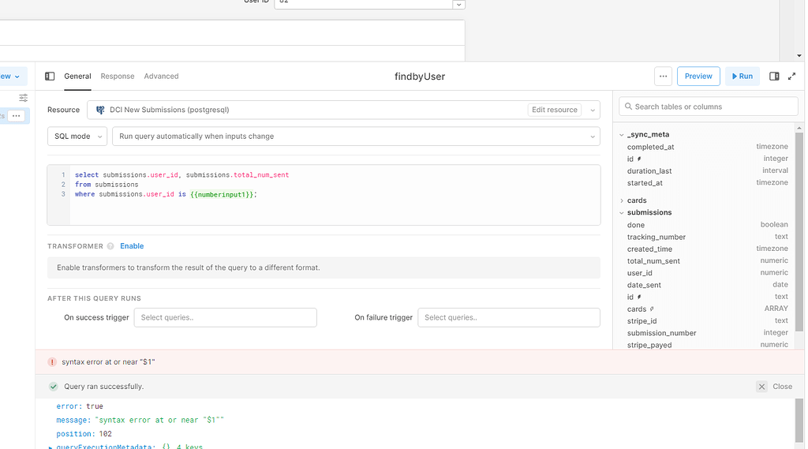Screen dimensions: 808x449
Task: Close the query result panel
Action: 775,387
